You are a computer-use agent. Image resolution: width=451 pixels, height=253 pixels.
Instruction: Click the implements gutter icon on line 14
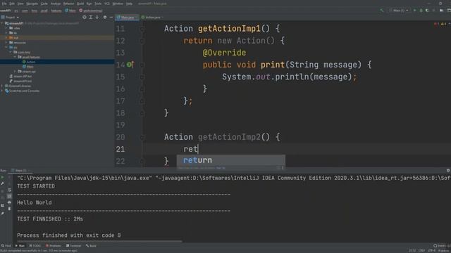click(130, 65)
